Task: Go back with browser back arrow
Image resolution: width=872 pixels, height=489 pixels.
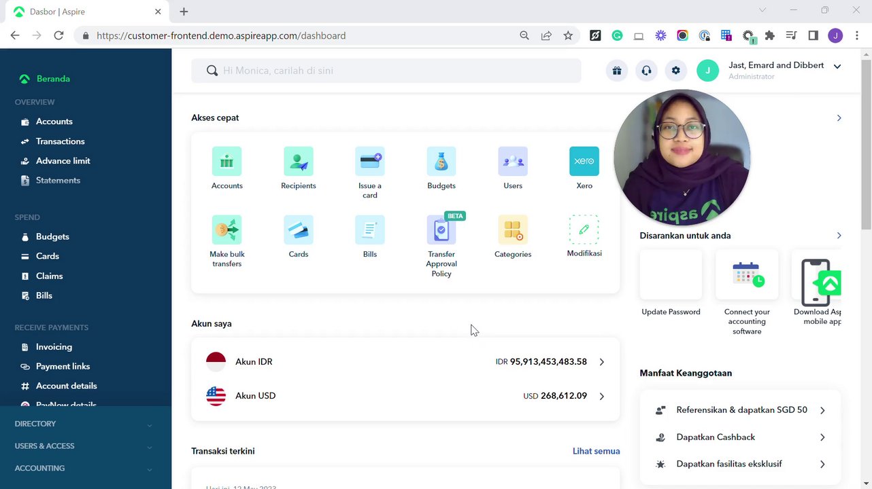Action: [x=15, y=35]
